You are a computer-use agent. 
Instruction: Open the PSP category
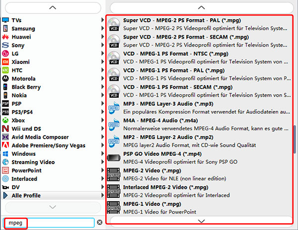point(53,104)
